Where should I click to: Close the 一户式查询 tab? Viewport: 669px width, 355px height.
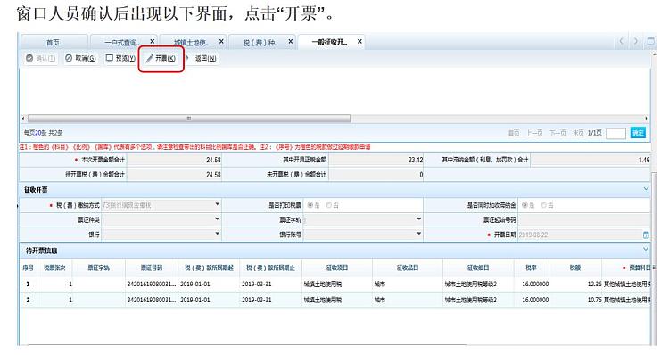[x=153, y=41]
